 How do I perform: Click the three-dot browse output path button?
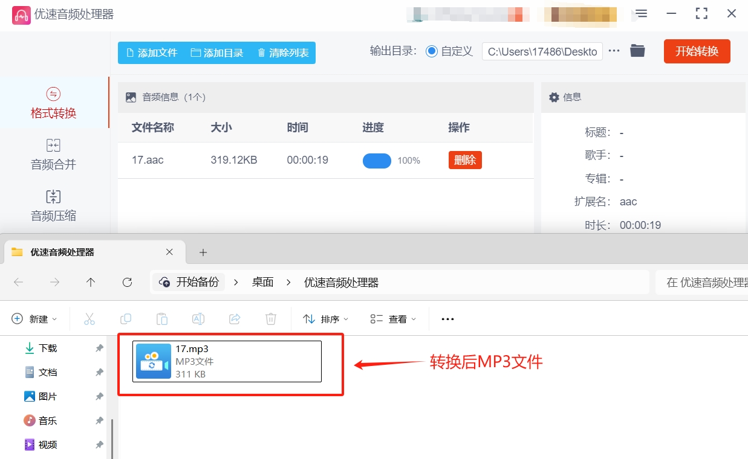coord(614,51)
